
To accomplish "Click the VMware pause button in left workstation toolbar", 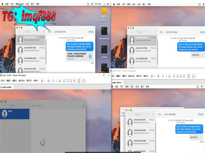I will pyautogui.click(x=42, y=81).
